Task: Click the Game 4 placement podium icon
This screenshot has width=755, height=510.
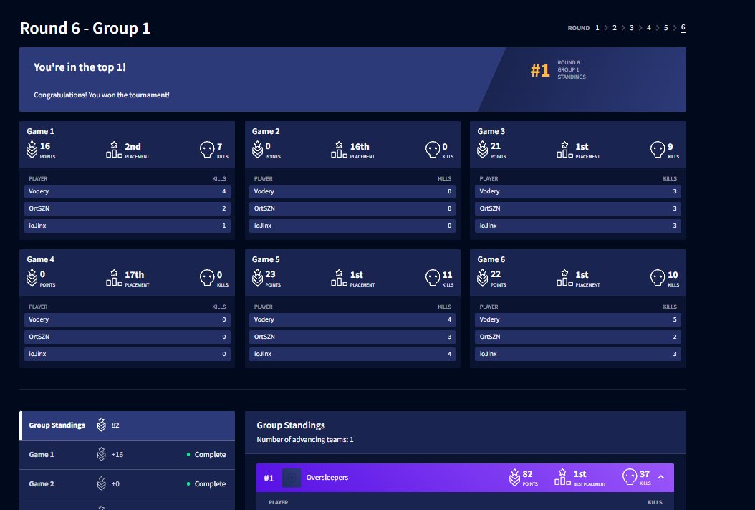Action: coord(114,278)
